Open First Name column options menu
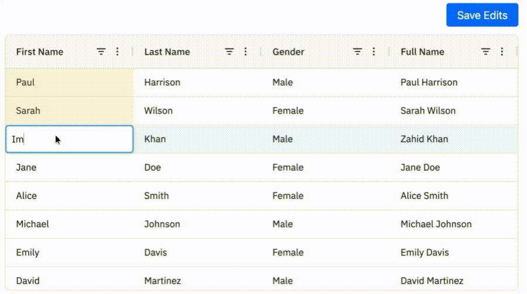 [117, 52]
